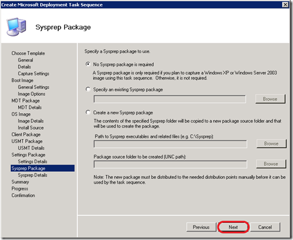Go to the Progress step

click(x=20, y=189)
